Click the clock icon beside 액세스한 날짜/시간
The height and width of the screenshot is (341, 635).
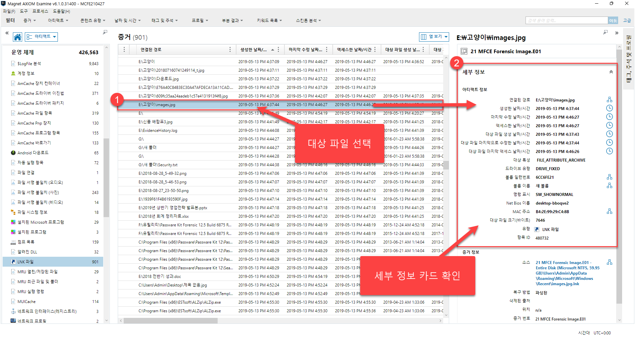609,126
